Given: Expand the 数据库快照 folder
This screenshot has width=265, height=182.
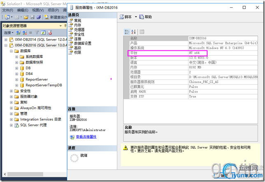Looking at the screenshot, I should coord(17,62).
